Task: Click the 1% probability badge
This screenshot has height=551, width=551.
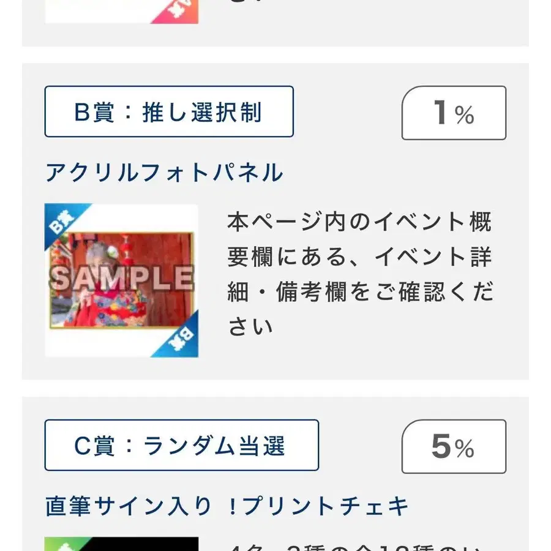Action: (454, 113)
